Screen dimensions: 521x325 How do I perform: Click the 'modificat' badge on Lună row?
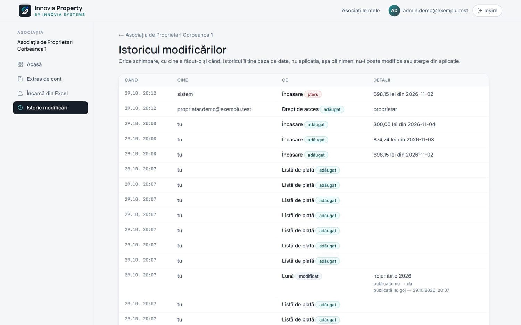click(308, 276)
